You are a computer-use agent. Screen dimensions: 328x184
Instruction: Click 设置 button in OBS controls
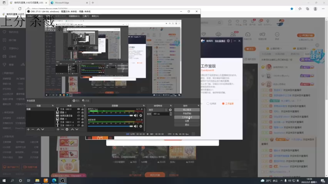[187, 121]
